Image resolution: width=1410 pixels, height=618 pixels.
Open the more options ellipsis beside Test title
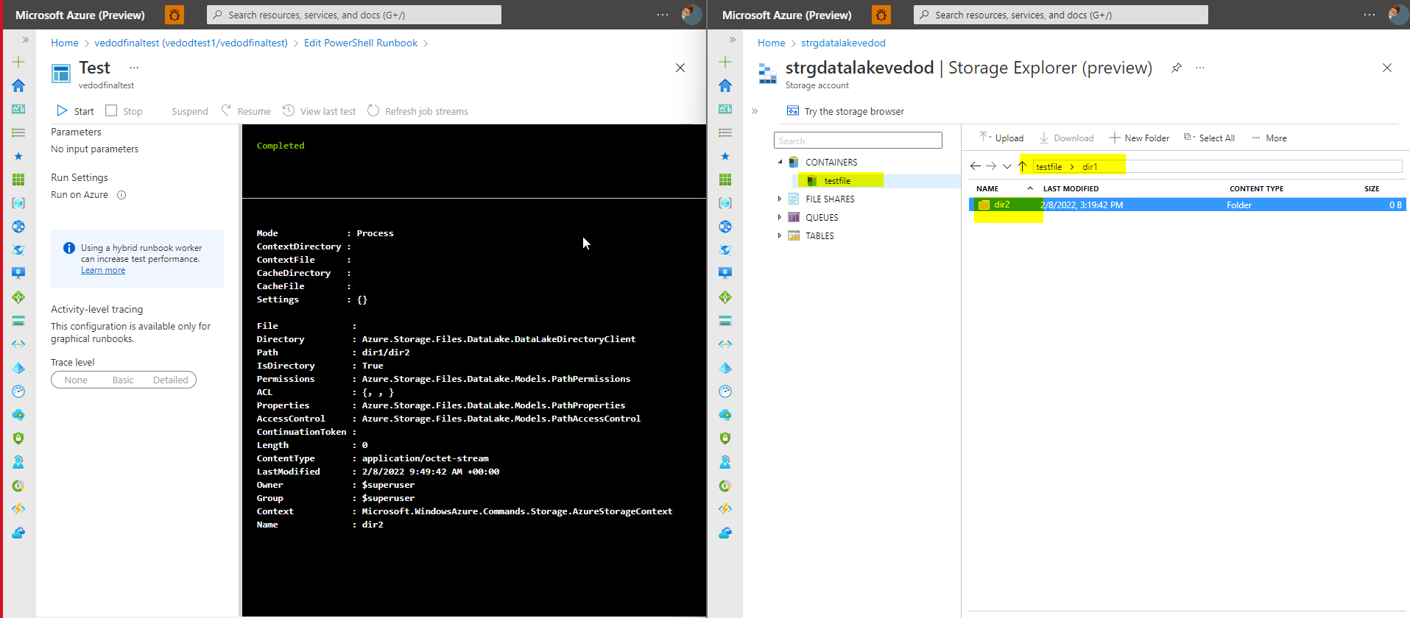(x=134, y=68)
